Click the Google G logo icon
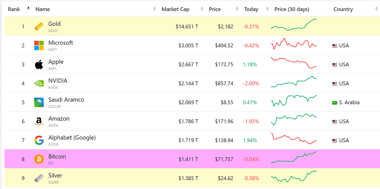This screenshot has width=380, height=189. pyautogui.click(x=39, y=141)
